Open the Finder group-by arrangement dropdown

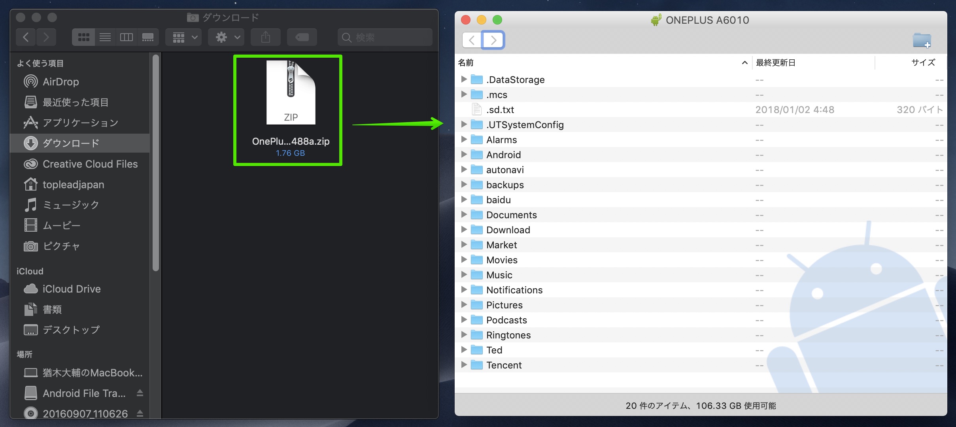[184, 38]
